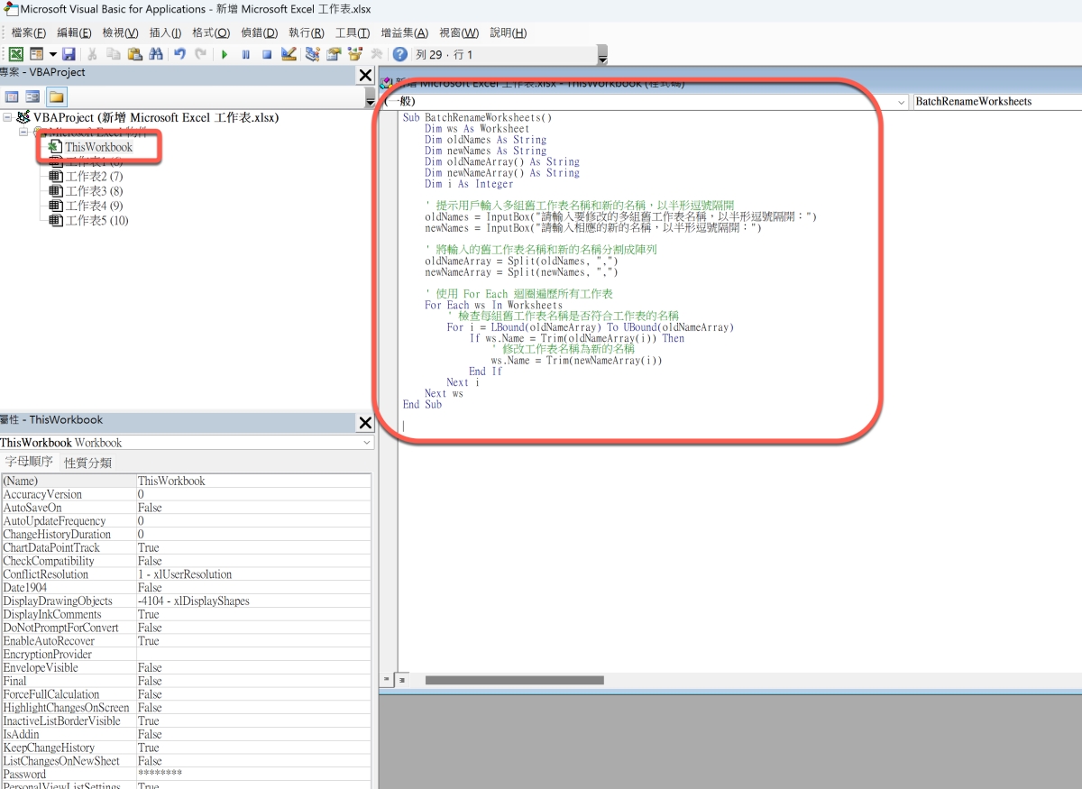The height and width of the screenshot is (789, 1082).
Task: Click View Code button in project panel
Action: point(12,96)
